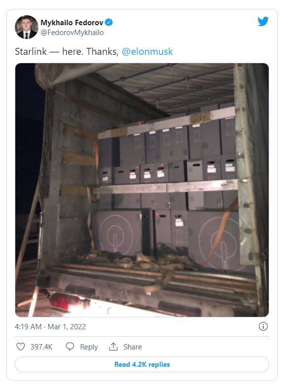Open the truck photo of stacked boxes
The image size is (286, 387).
(142, 190)
